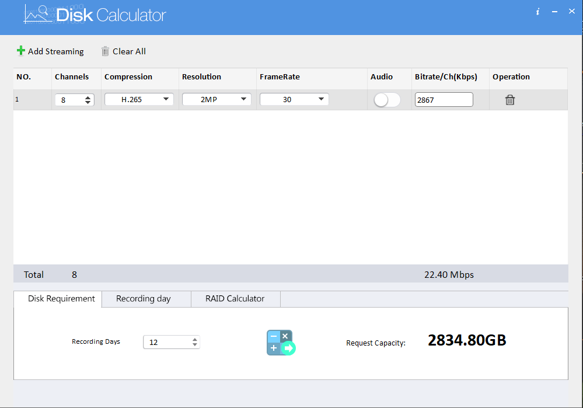Decrease Recording Days with down arrow

point(195,345)
